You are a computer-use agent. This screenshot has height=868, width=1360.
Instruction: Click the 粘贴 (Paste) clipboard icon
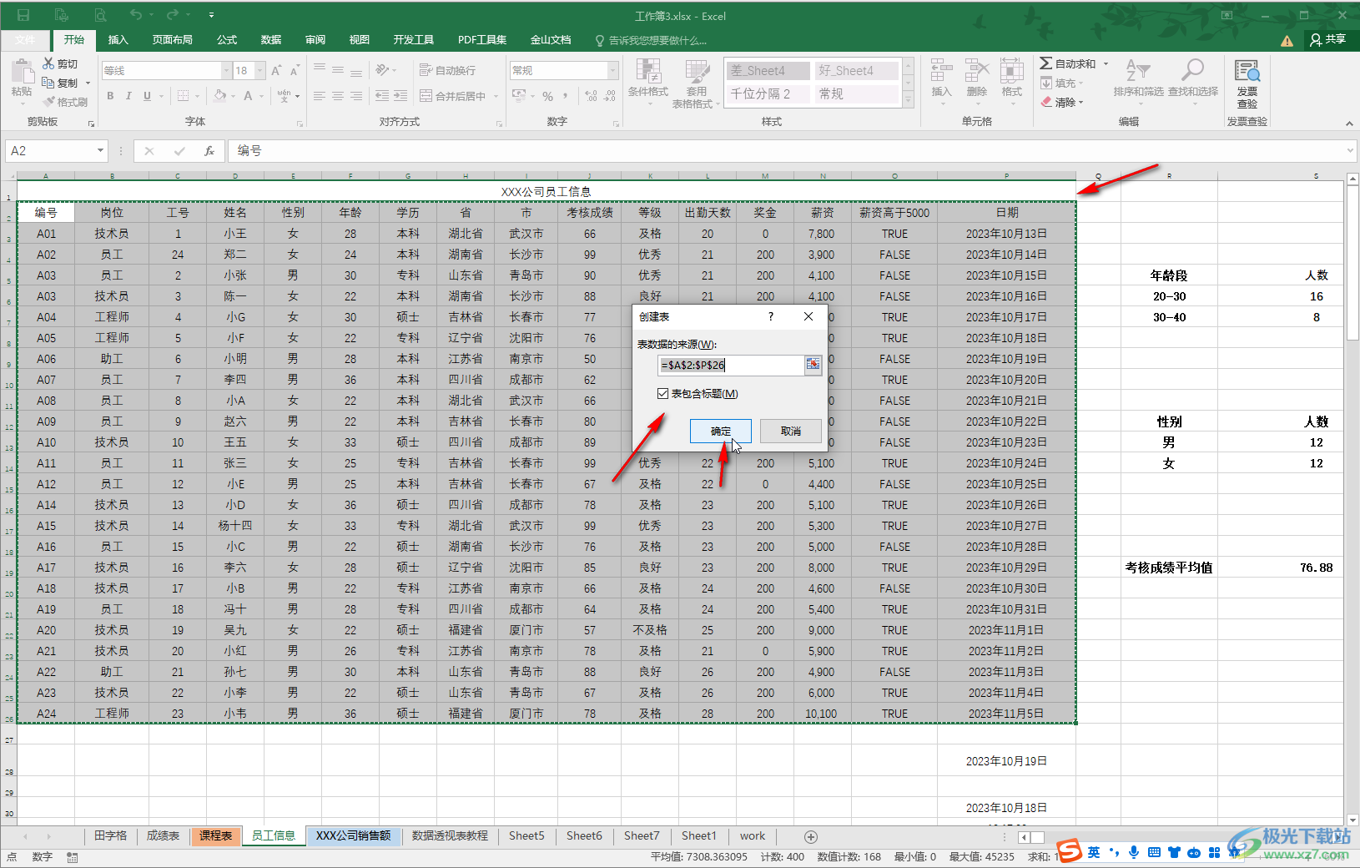coord(22,71)
